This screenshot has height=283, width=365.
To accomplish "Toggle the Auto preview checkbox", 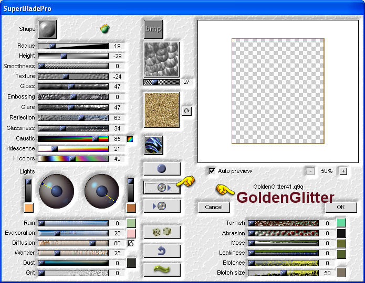I will [212, 171].
